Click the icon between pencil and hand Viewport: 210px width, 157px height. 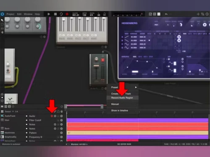point(58,111)
